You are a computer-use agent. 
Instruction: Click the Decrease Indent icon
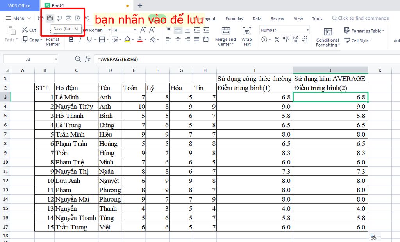pyautogui.click(x=197, y=30)
